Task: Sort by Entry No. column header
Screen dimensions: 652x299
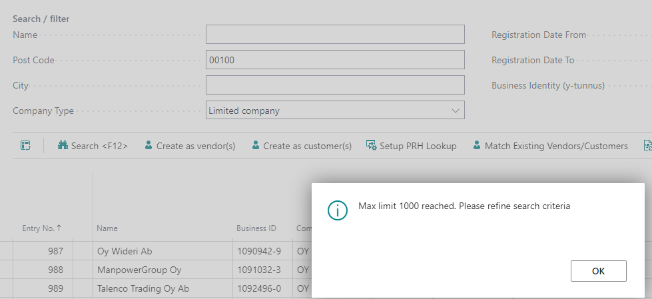Action: (41, 228)
